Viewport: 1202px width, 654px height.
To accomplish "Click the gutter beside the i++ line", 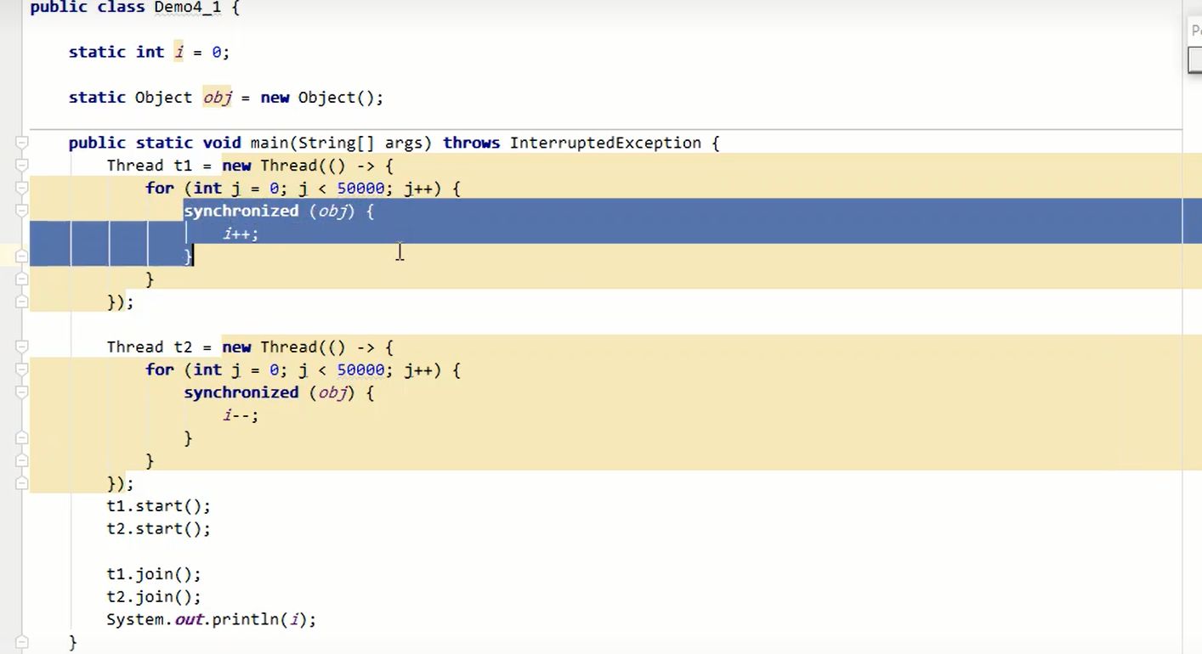I will [x=10, y=234].
